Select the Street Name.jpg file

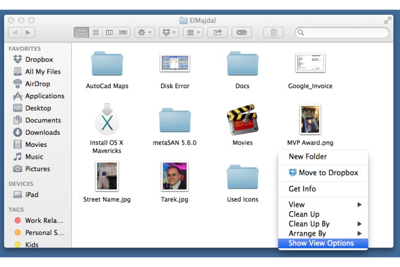107,182
